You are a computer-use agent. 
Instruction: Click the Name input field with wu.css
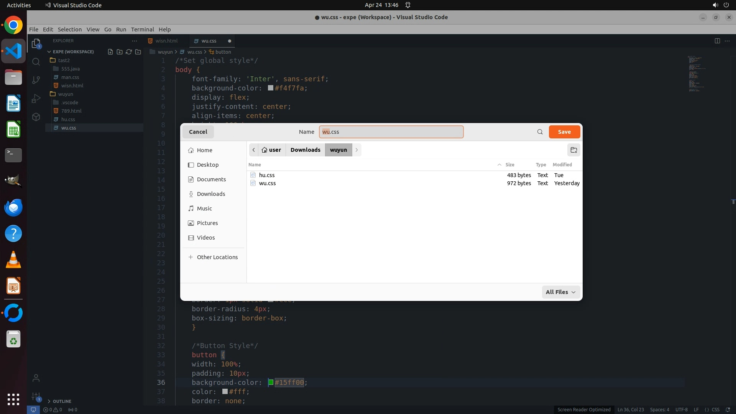click(391, 132)
